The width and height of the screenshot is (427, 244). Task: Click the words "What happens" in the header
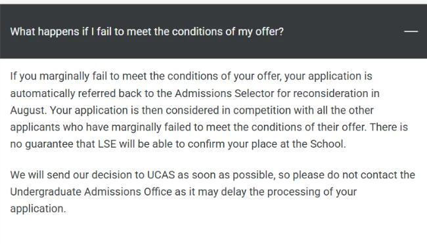pos(45,31)
